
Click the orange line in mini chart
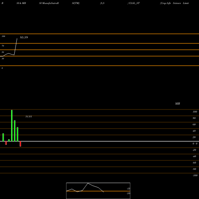click(98, 191)
